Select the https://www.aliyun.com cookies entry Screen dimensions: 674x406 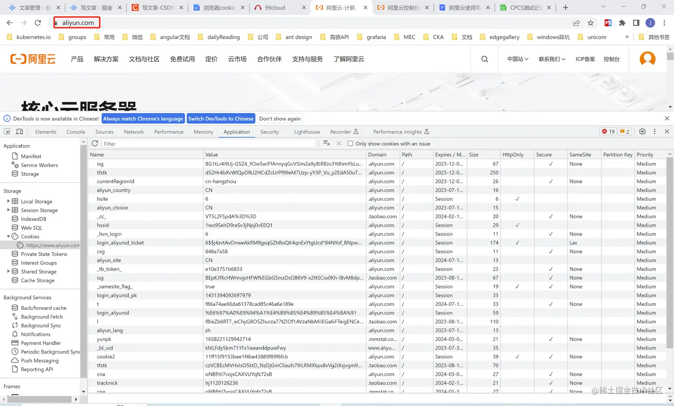click(x=53, y=245)
